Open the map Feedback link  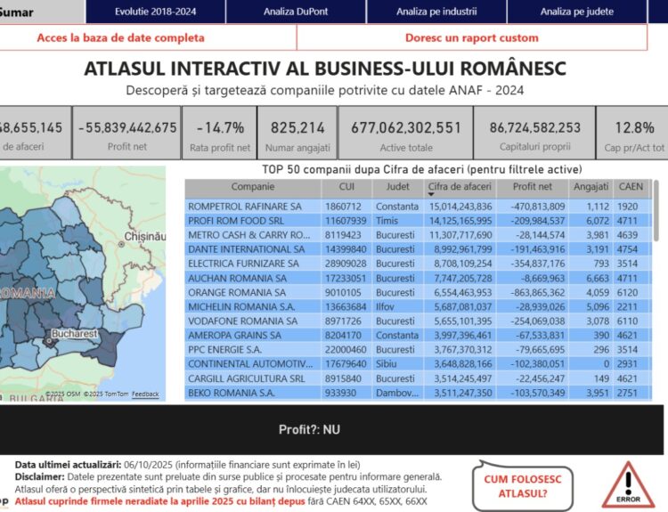coord(145,394)
